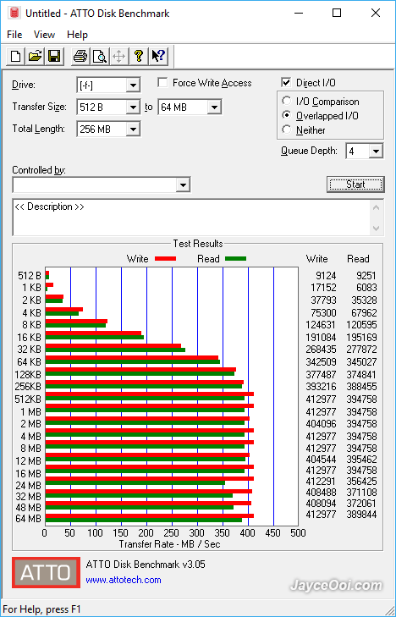The height and width of the screenshot is (617, 396).
Task: Click the Start button
Action: [355, 185]
